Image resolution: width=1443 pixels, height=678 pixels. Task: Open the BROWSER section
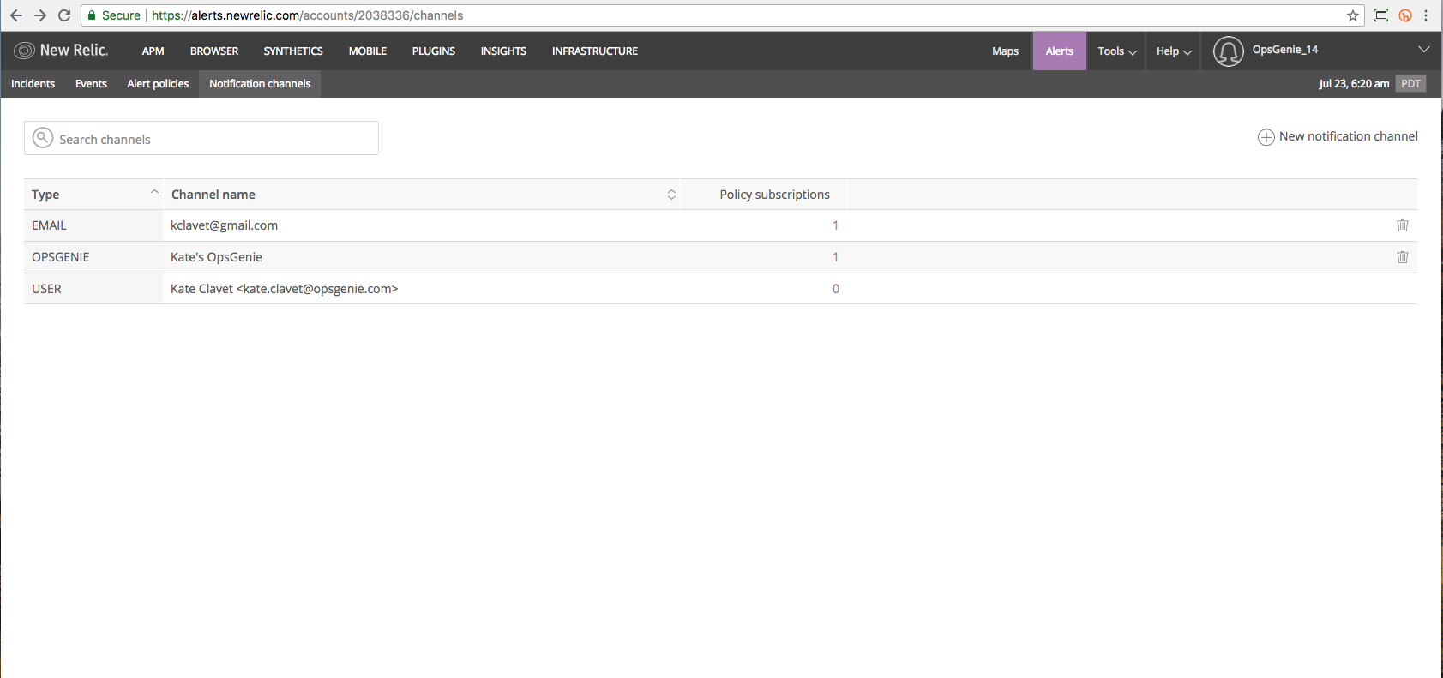(x=214, y=51)
